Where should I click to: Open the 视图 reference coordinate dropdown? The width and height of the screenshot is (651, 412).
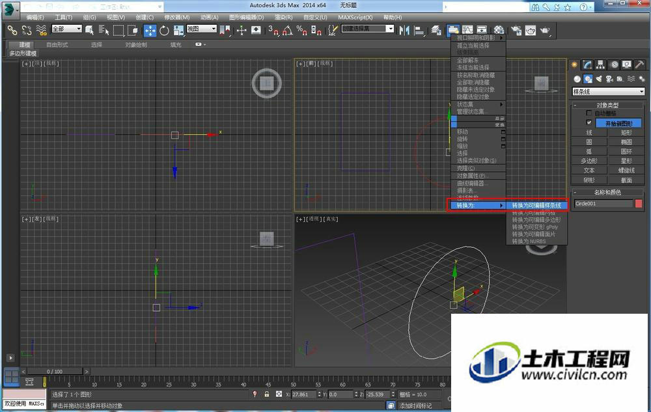pyautogui.click(x=201, y=29)
